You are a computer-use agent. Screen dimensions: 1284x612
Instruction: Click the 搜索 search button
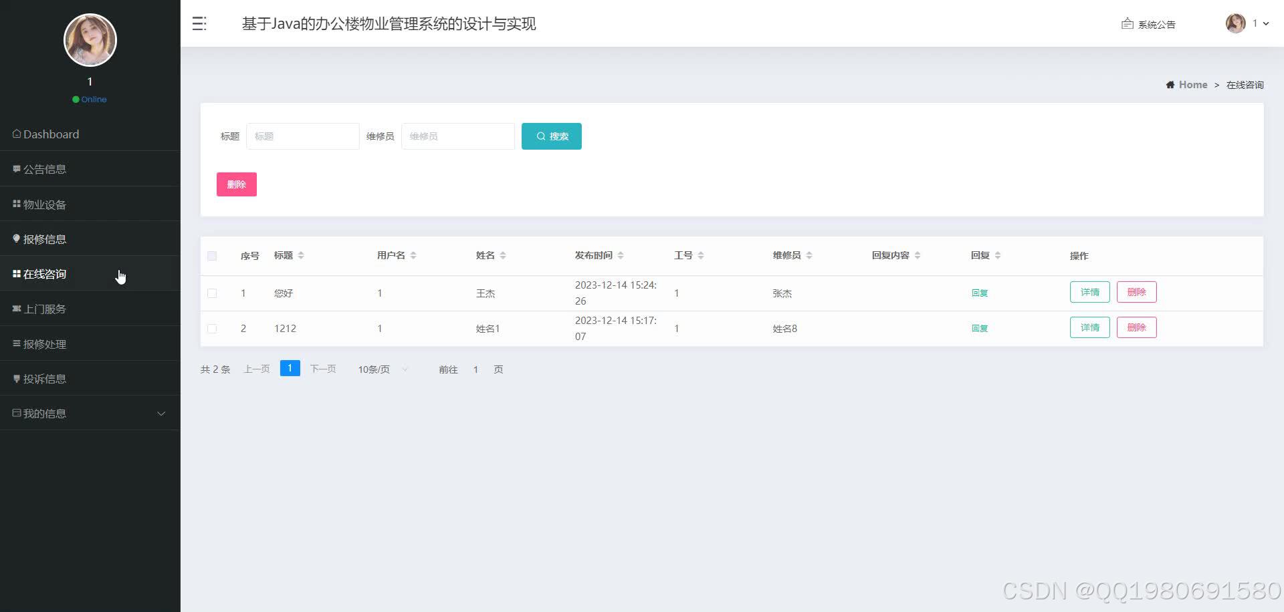[x=551, y=136]
